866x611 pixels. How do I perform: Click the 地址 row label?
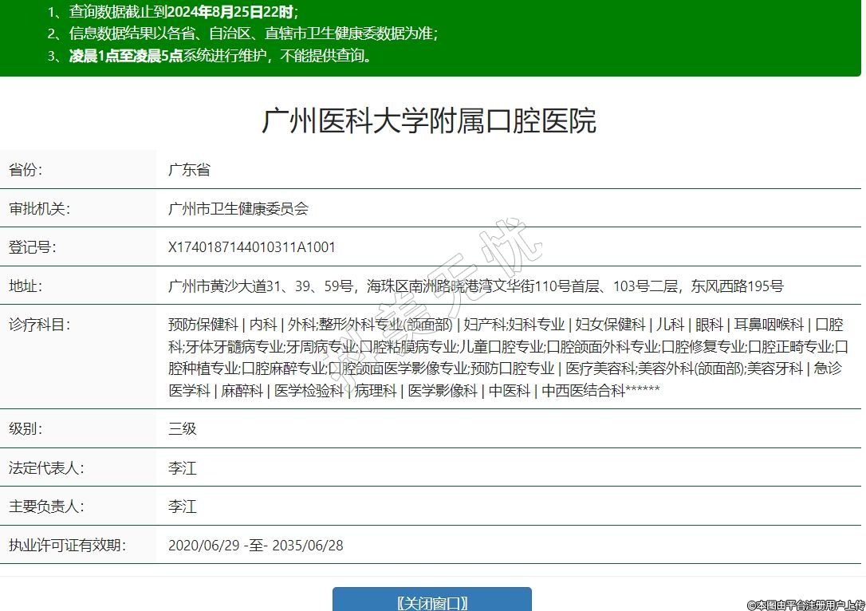pyautogui.click(x=25, y=286)
